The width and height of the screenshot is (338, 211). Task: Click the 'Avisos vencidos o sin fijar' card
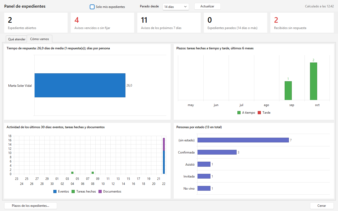coord(102,23)
